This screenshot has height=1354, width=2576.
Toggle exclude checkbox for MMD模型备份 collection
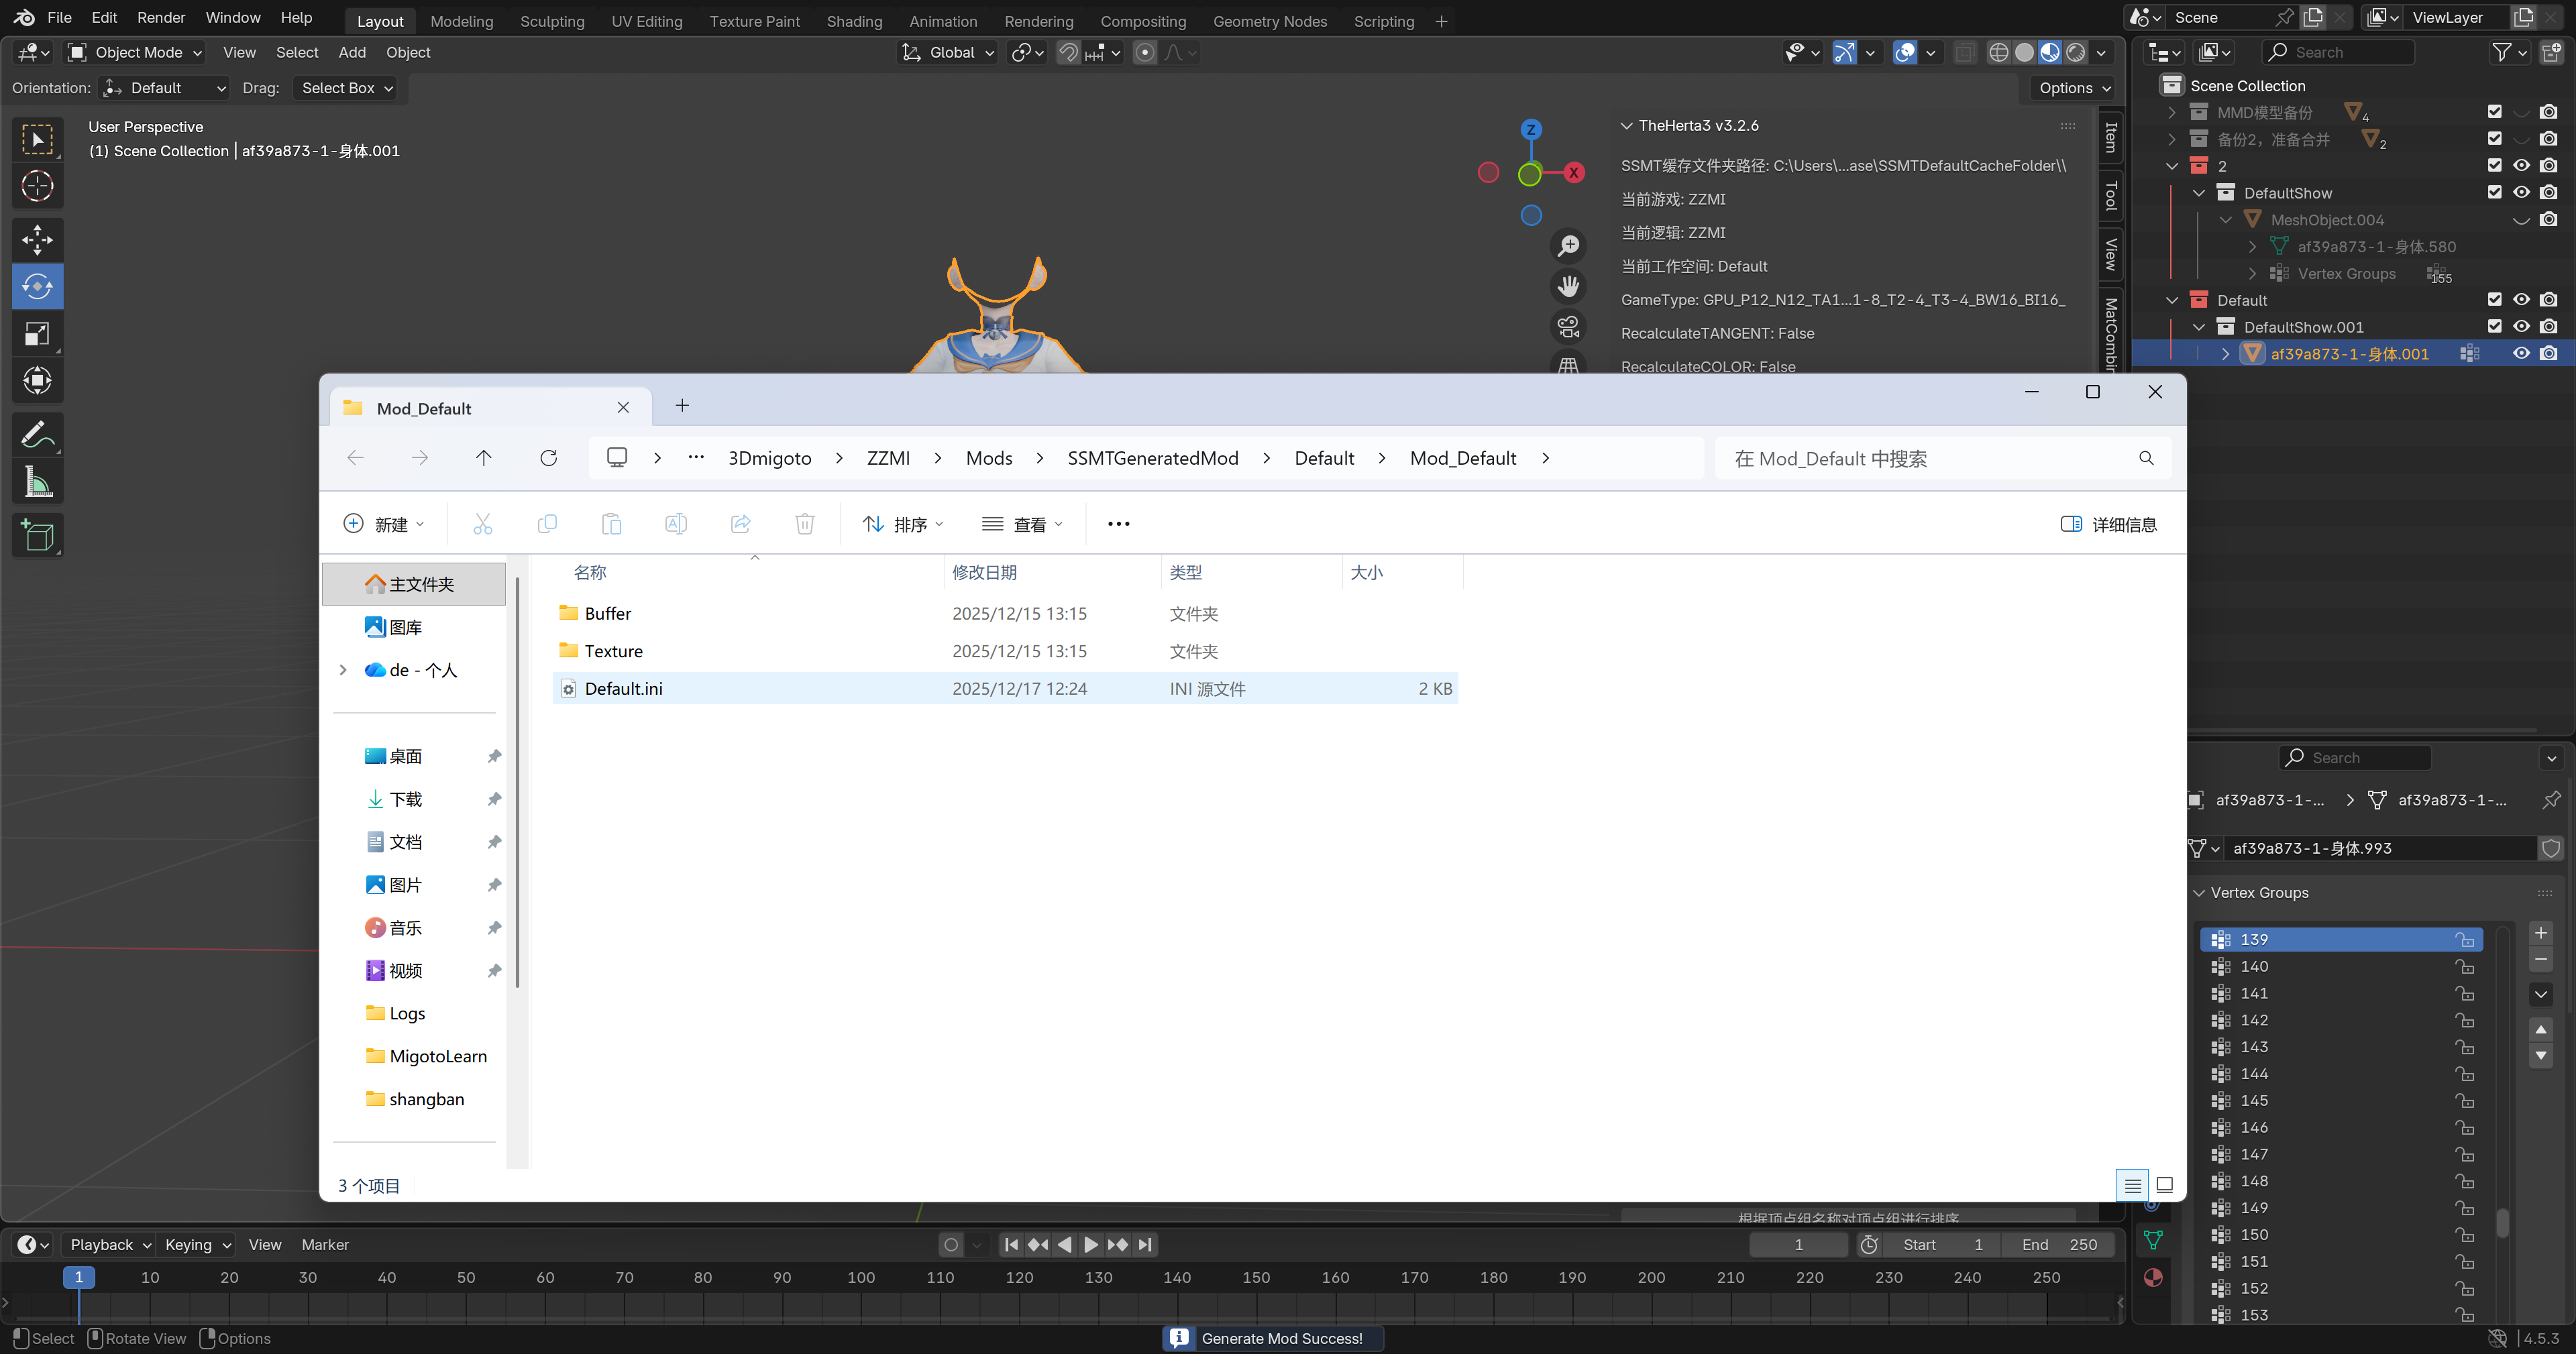tap(2494, 112)
